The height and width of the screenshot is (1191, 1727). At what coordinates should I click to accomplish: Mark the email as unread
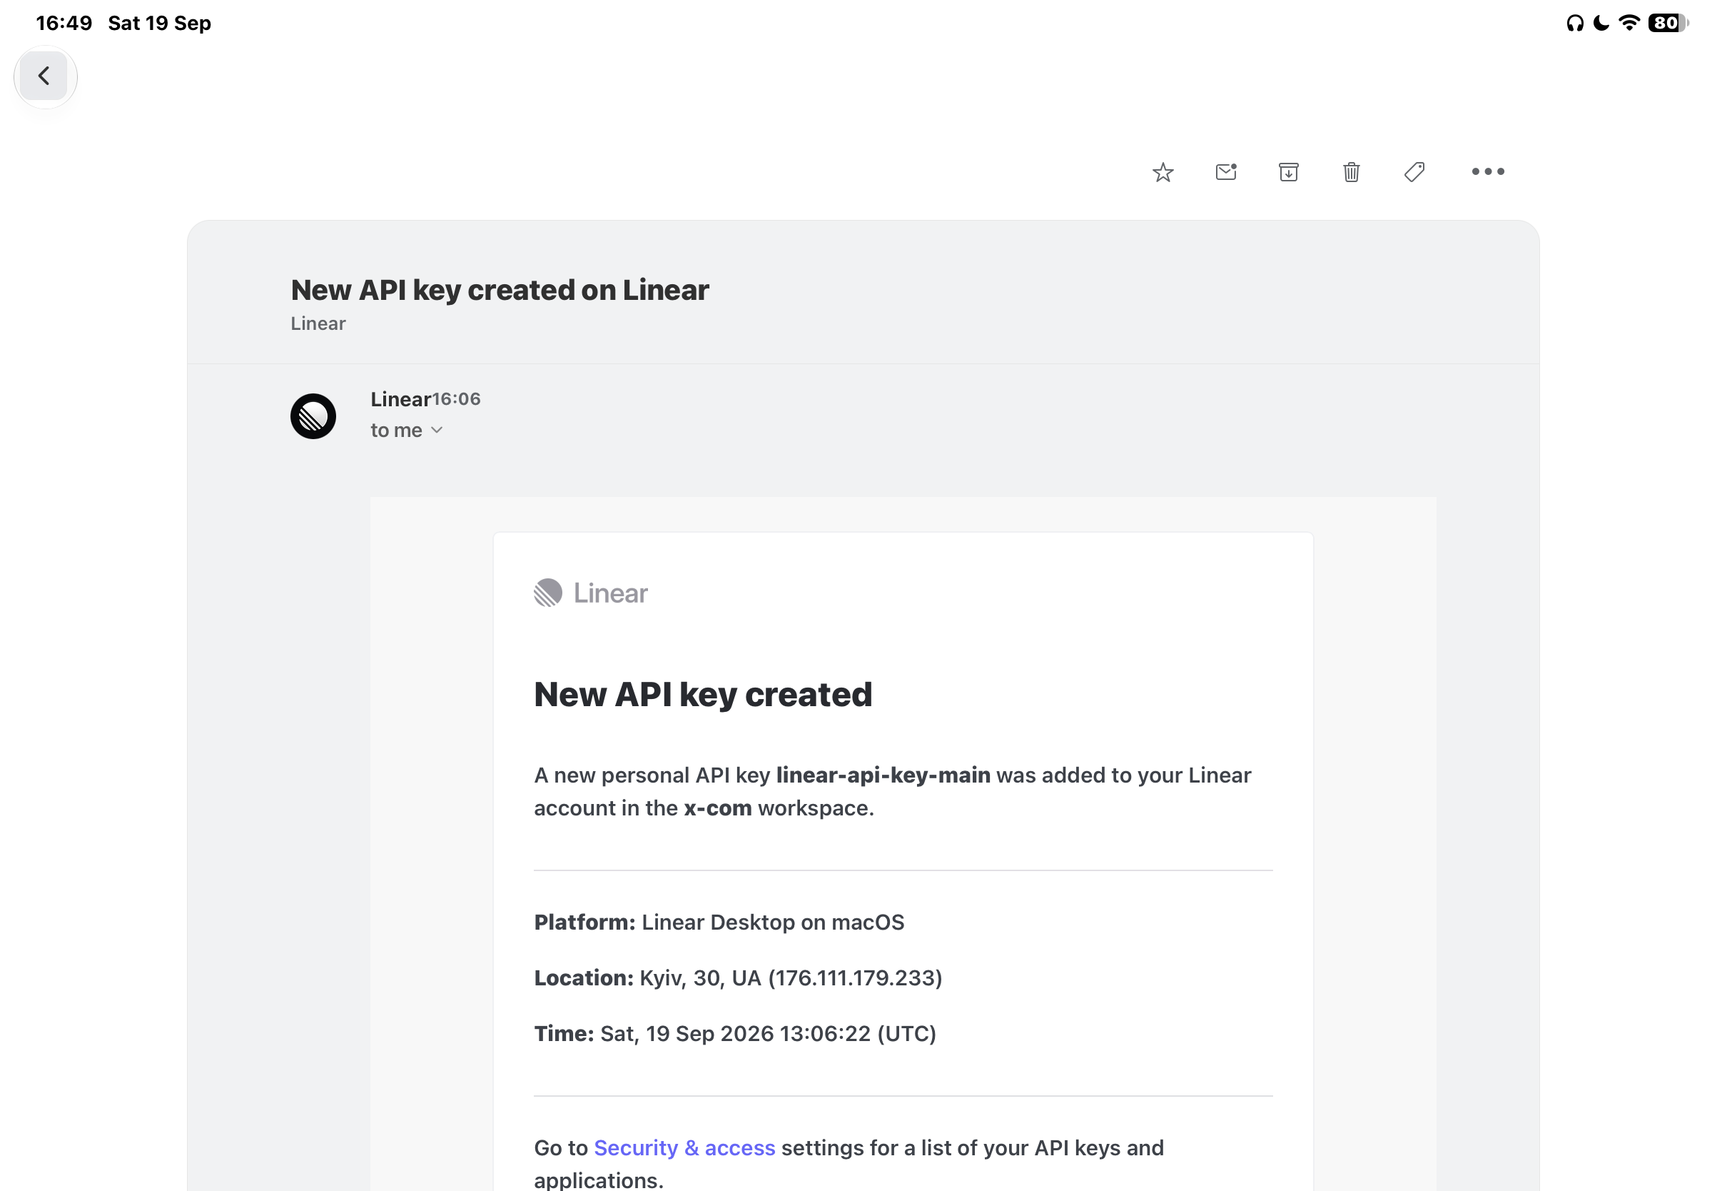[x=1226, y=172]
